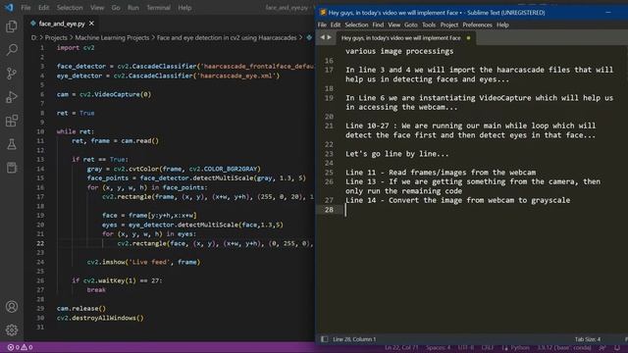Click 'Projects' in the breadcrumb path
This screenshot has height=353, width=628.
click(x=56, y=37)
